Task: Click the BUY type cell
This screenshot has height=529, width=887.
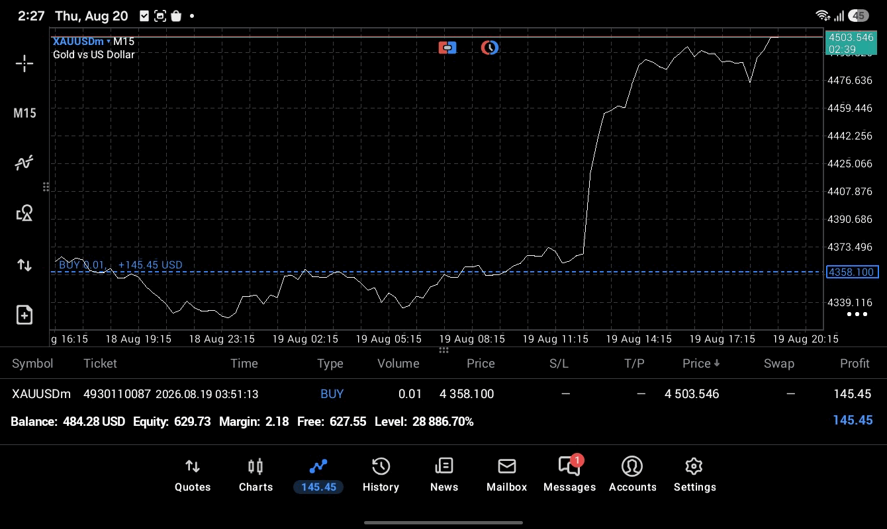Action: [332, 394]
